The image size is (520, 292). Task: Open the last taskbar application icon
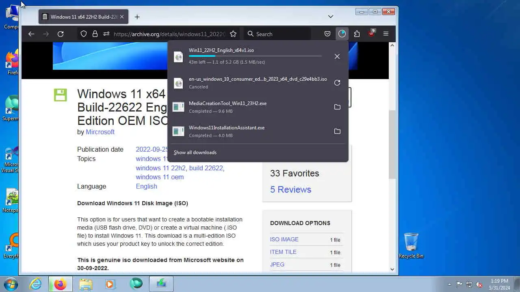click(161, 284)
